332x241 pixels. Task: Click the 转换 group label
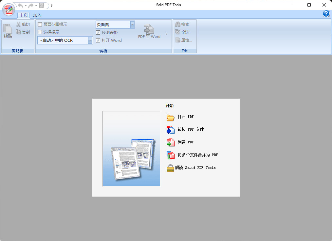[x=103, y=51]
